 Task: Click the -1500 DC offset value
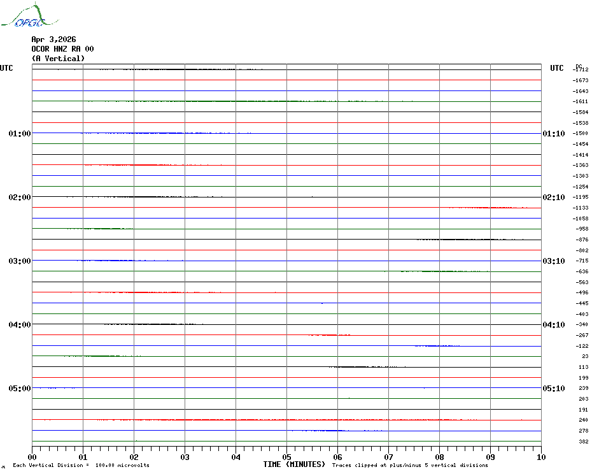pyautogui.click(x=580, y=134)
